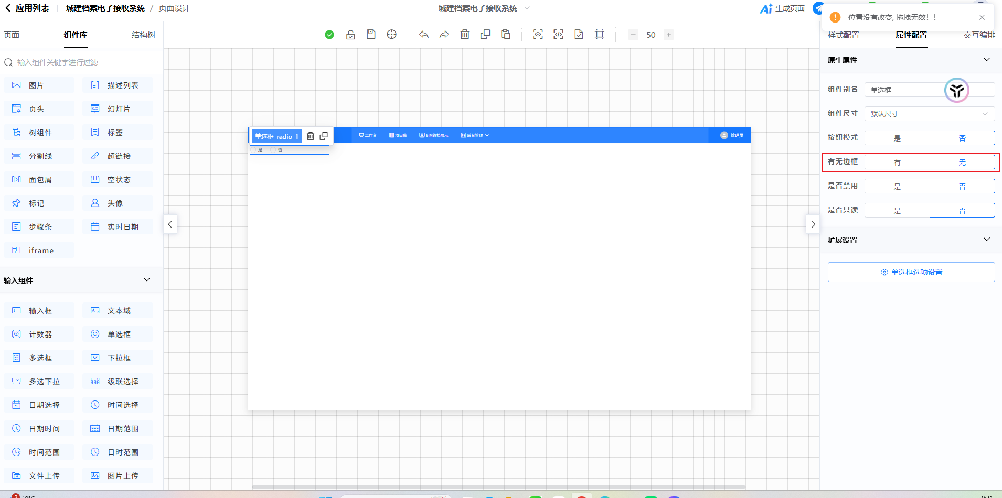This screenshot has height=498, width=1002.
Task: Click the 生成页面 AI button
Action: (x=782, y=8)
